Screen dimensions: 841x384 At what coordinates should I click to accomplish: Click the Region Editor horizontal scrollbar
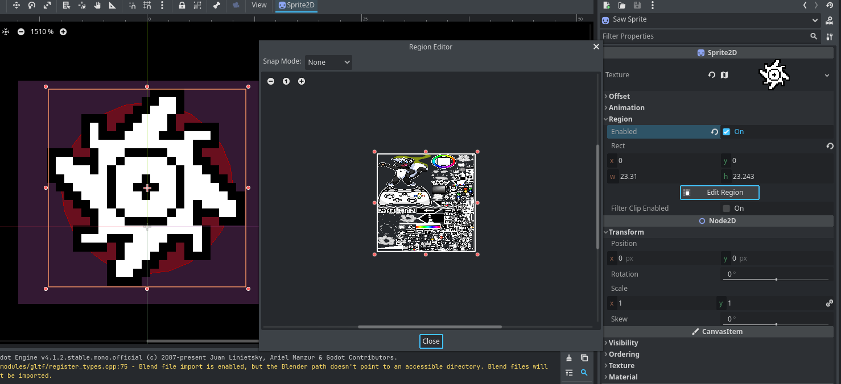[x=430, y=327]
